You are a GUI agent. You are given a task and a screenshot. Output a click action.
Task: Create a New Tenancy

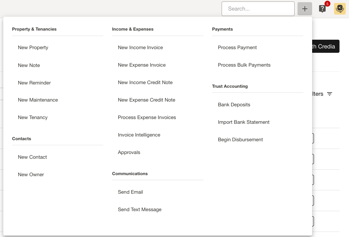[x=32, y=118]
